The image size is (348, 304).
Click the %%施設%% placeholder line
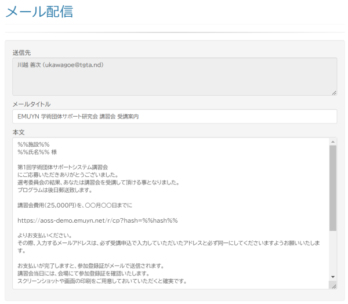[34, 144]
